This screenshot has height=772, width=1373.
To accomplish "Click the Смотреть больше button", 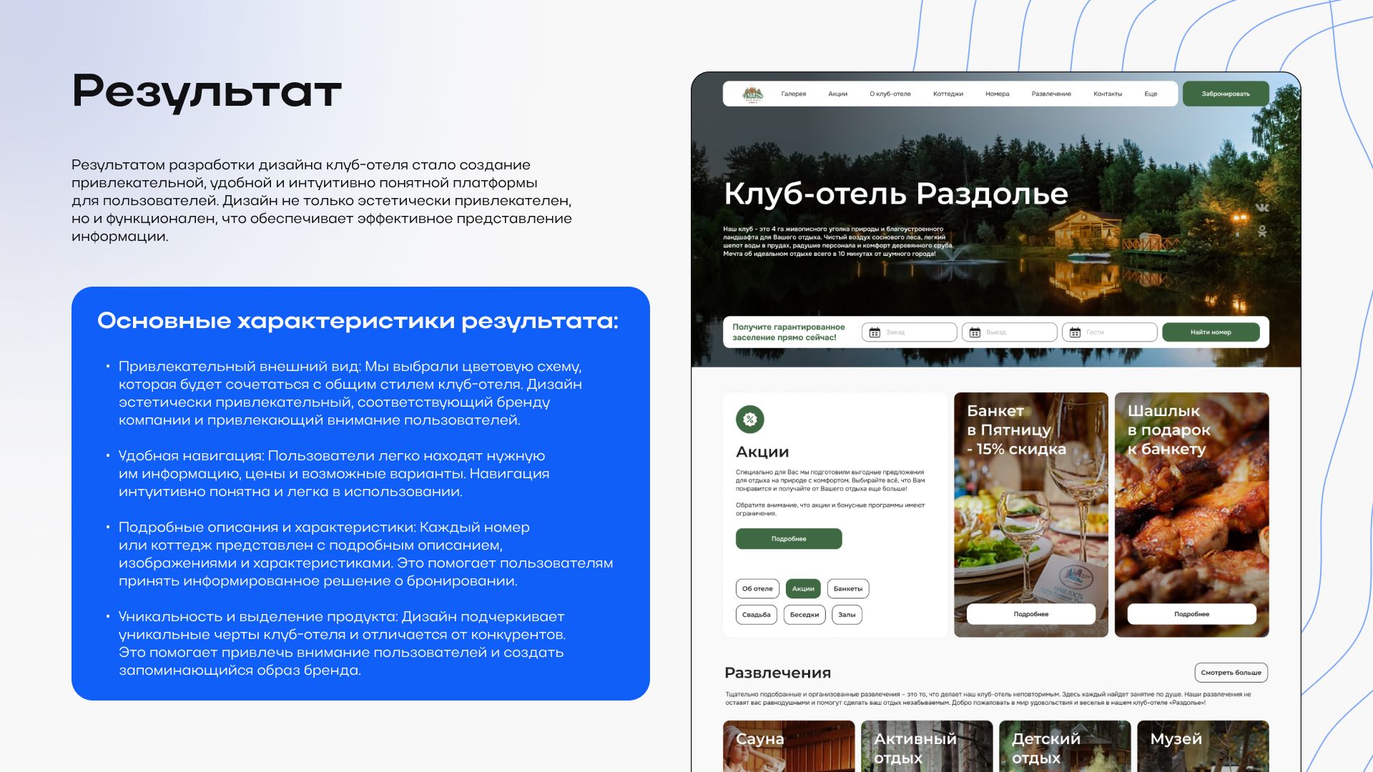I will coord(1231,673).
